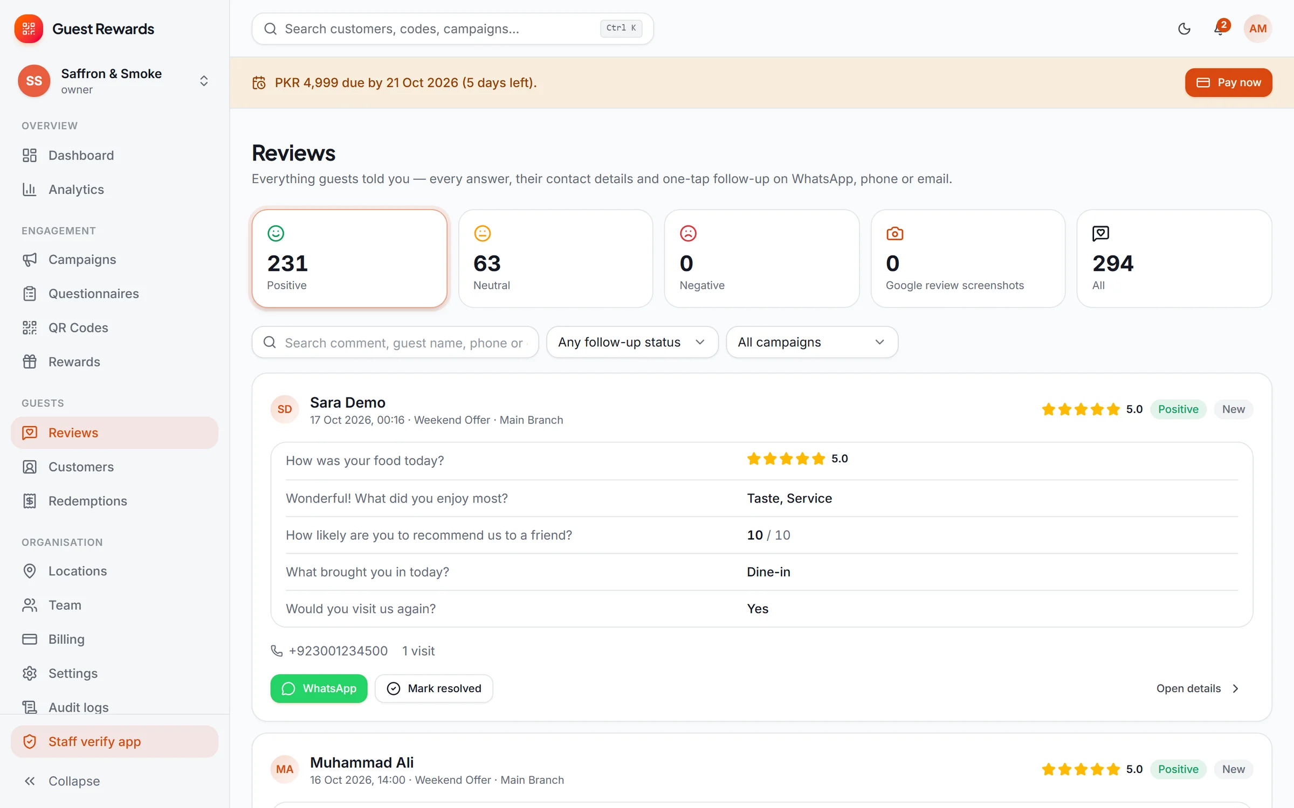1294x808 pixels.
Task: Focus the global search customers field
Action: pos(452,29)
